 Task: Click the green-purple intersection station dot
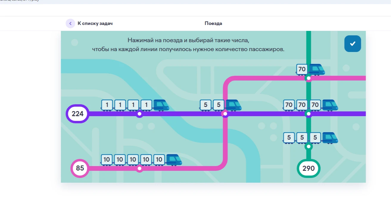point(309,114)
